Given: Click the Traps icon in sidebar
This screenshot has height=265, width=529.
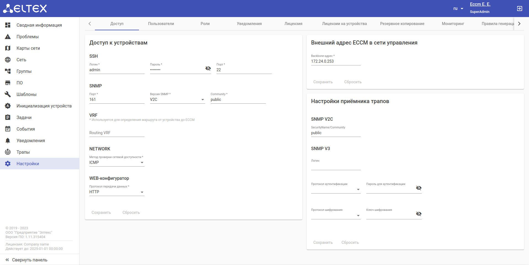Looking at the screenshot, I should pyautogui.click(x=8, y=152).
